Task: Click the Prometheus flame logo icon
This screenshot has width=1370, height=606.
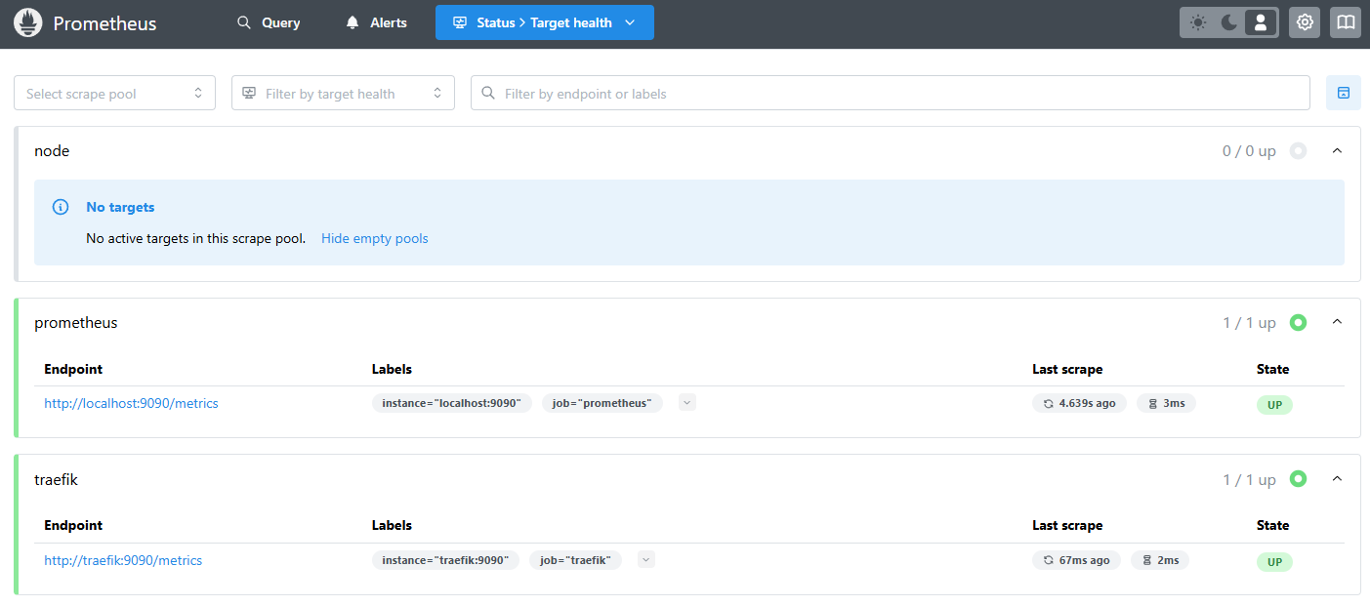Action: tap(27, 22)
